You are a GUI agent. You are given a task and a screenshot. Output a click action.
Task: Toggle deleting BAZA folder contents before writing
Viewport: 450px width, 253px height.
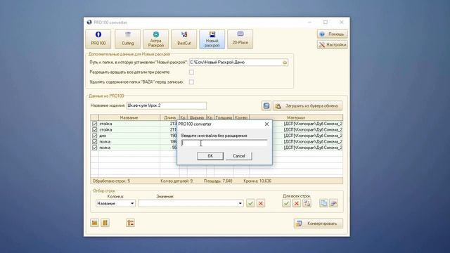[191, 82]
